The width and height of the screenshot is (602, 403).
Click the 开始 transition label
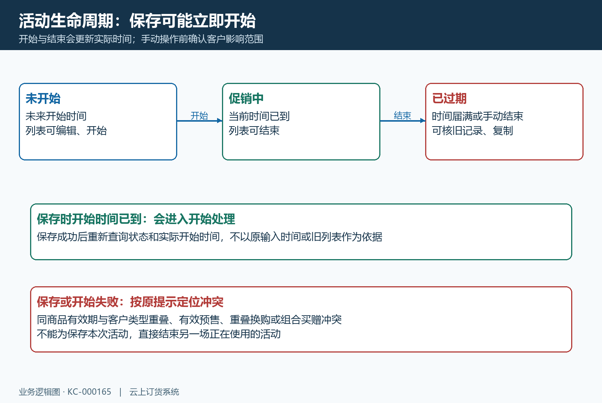pyautogui.click(x=199, y=116)
